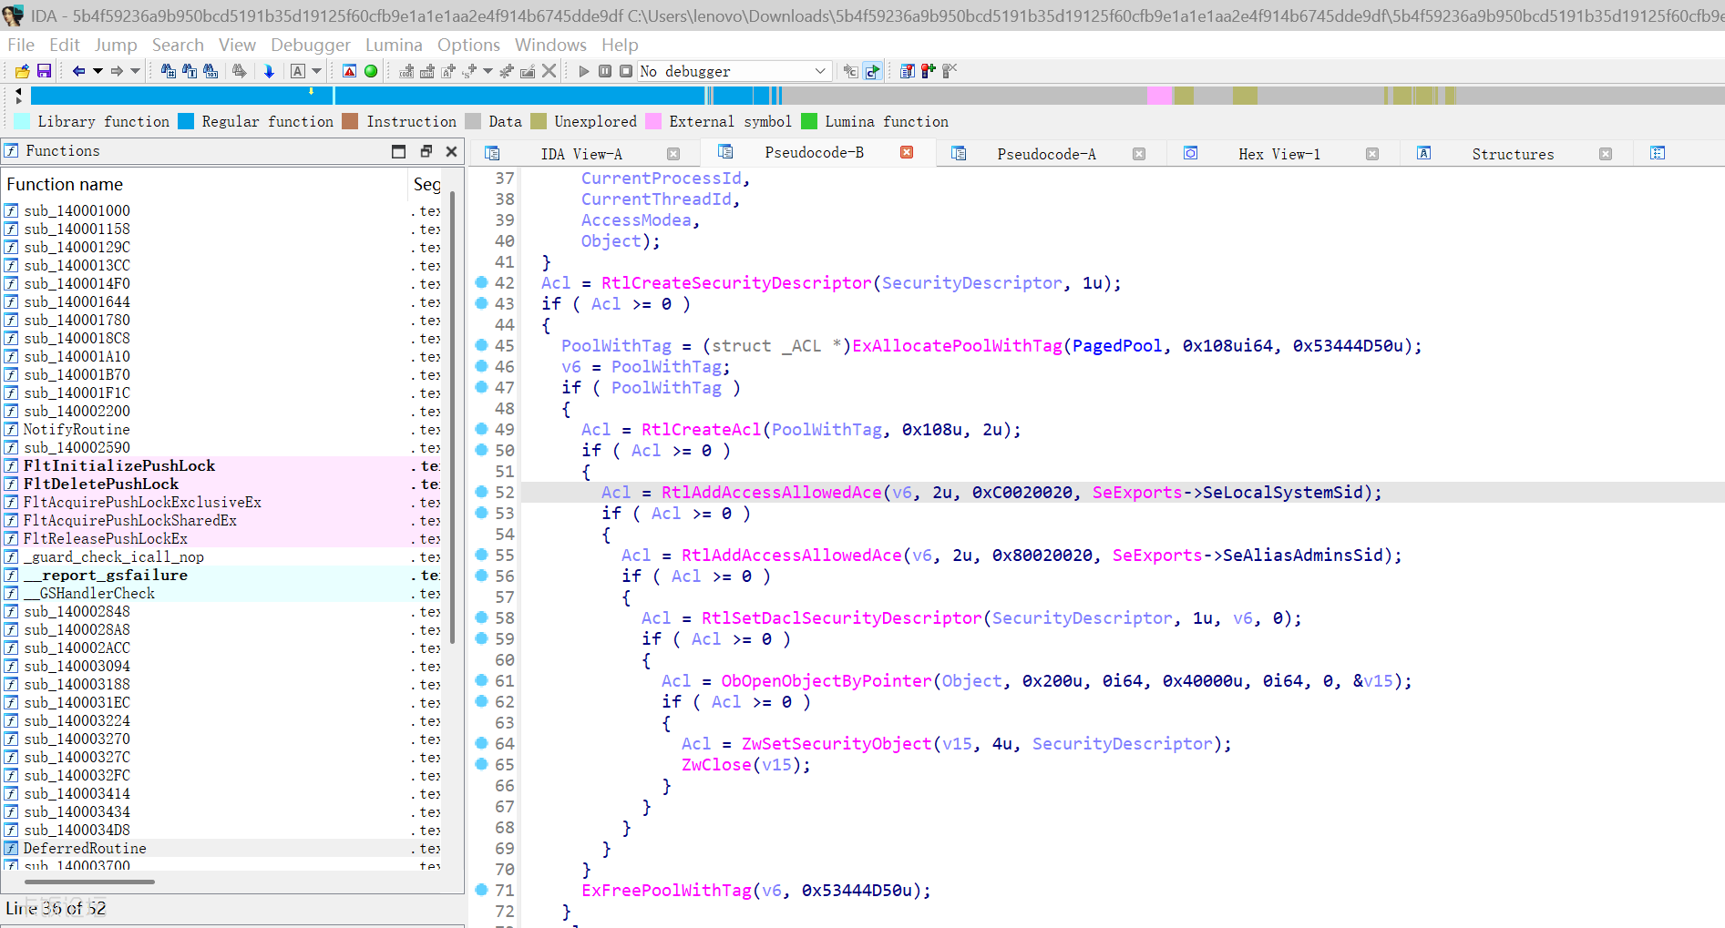Toggle breakpoint dot on line 52
1725x928 pixels.
[x=481, y=492]
